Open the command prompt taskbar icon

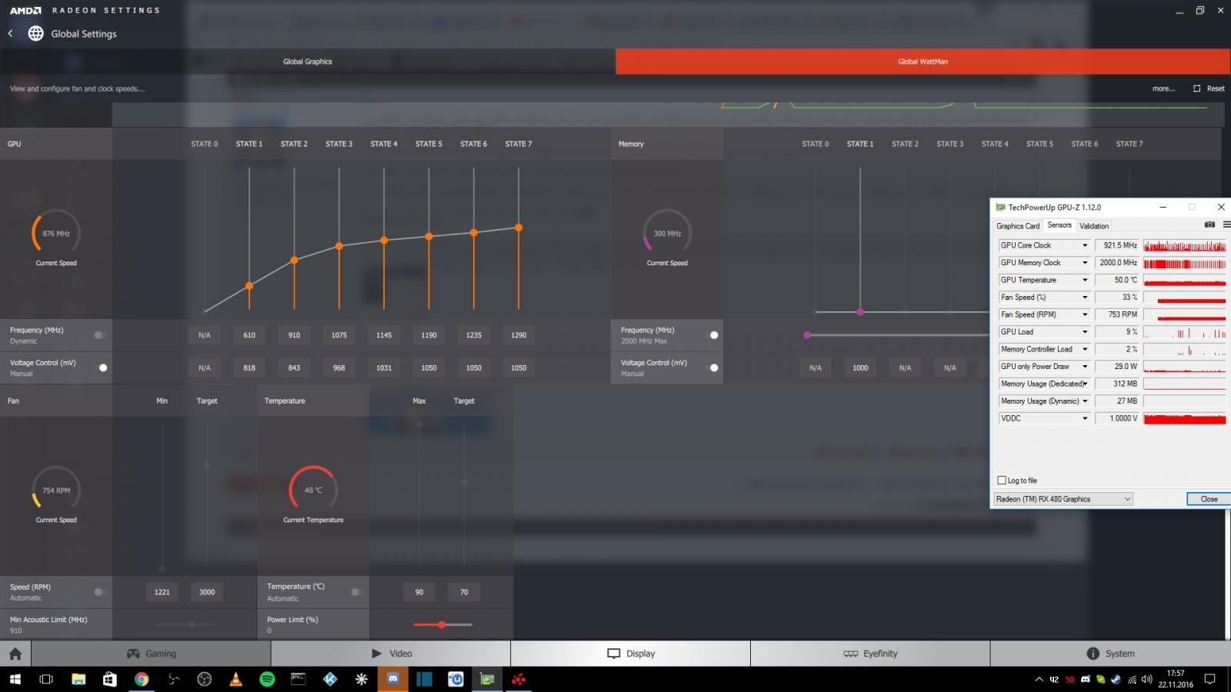pos(299,679)
